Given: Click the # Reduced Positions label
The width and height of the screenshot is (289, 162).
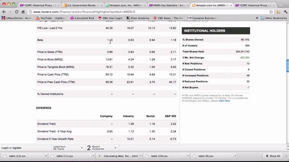Looking at the screenshot, I should pyautogui.click(x=195, y=81).
